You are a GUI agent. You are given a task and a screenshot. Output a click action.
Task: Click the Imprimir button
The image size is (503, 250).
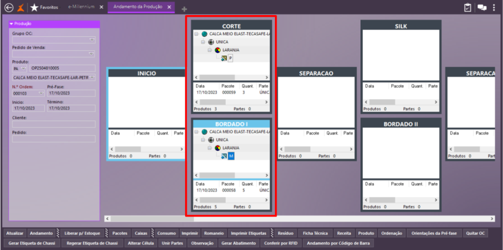coord(189,233)
